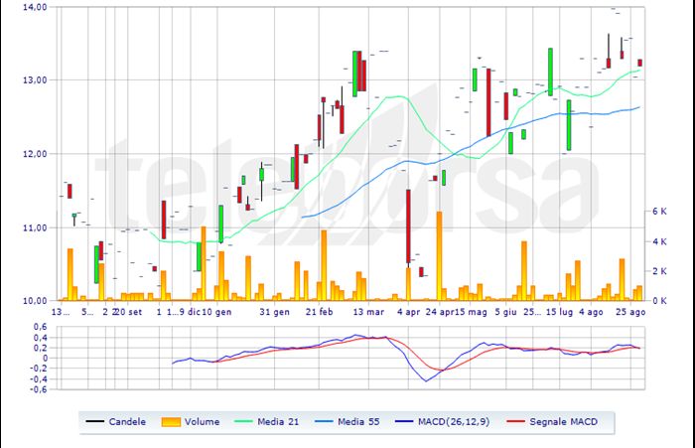
Task: Click the 12,00 price axis label
Action: (35, 154)
